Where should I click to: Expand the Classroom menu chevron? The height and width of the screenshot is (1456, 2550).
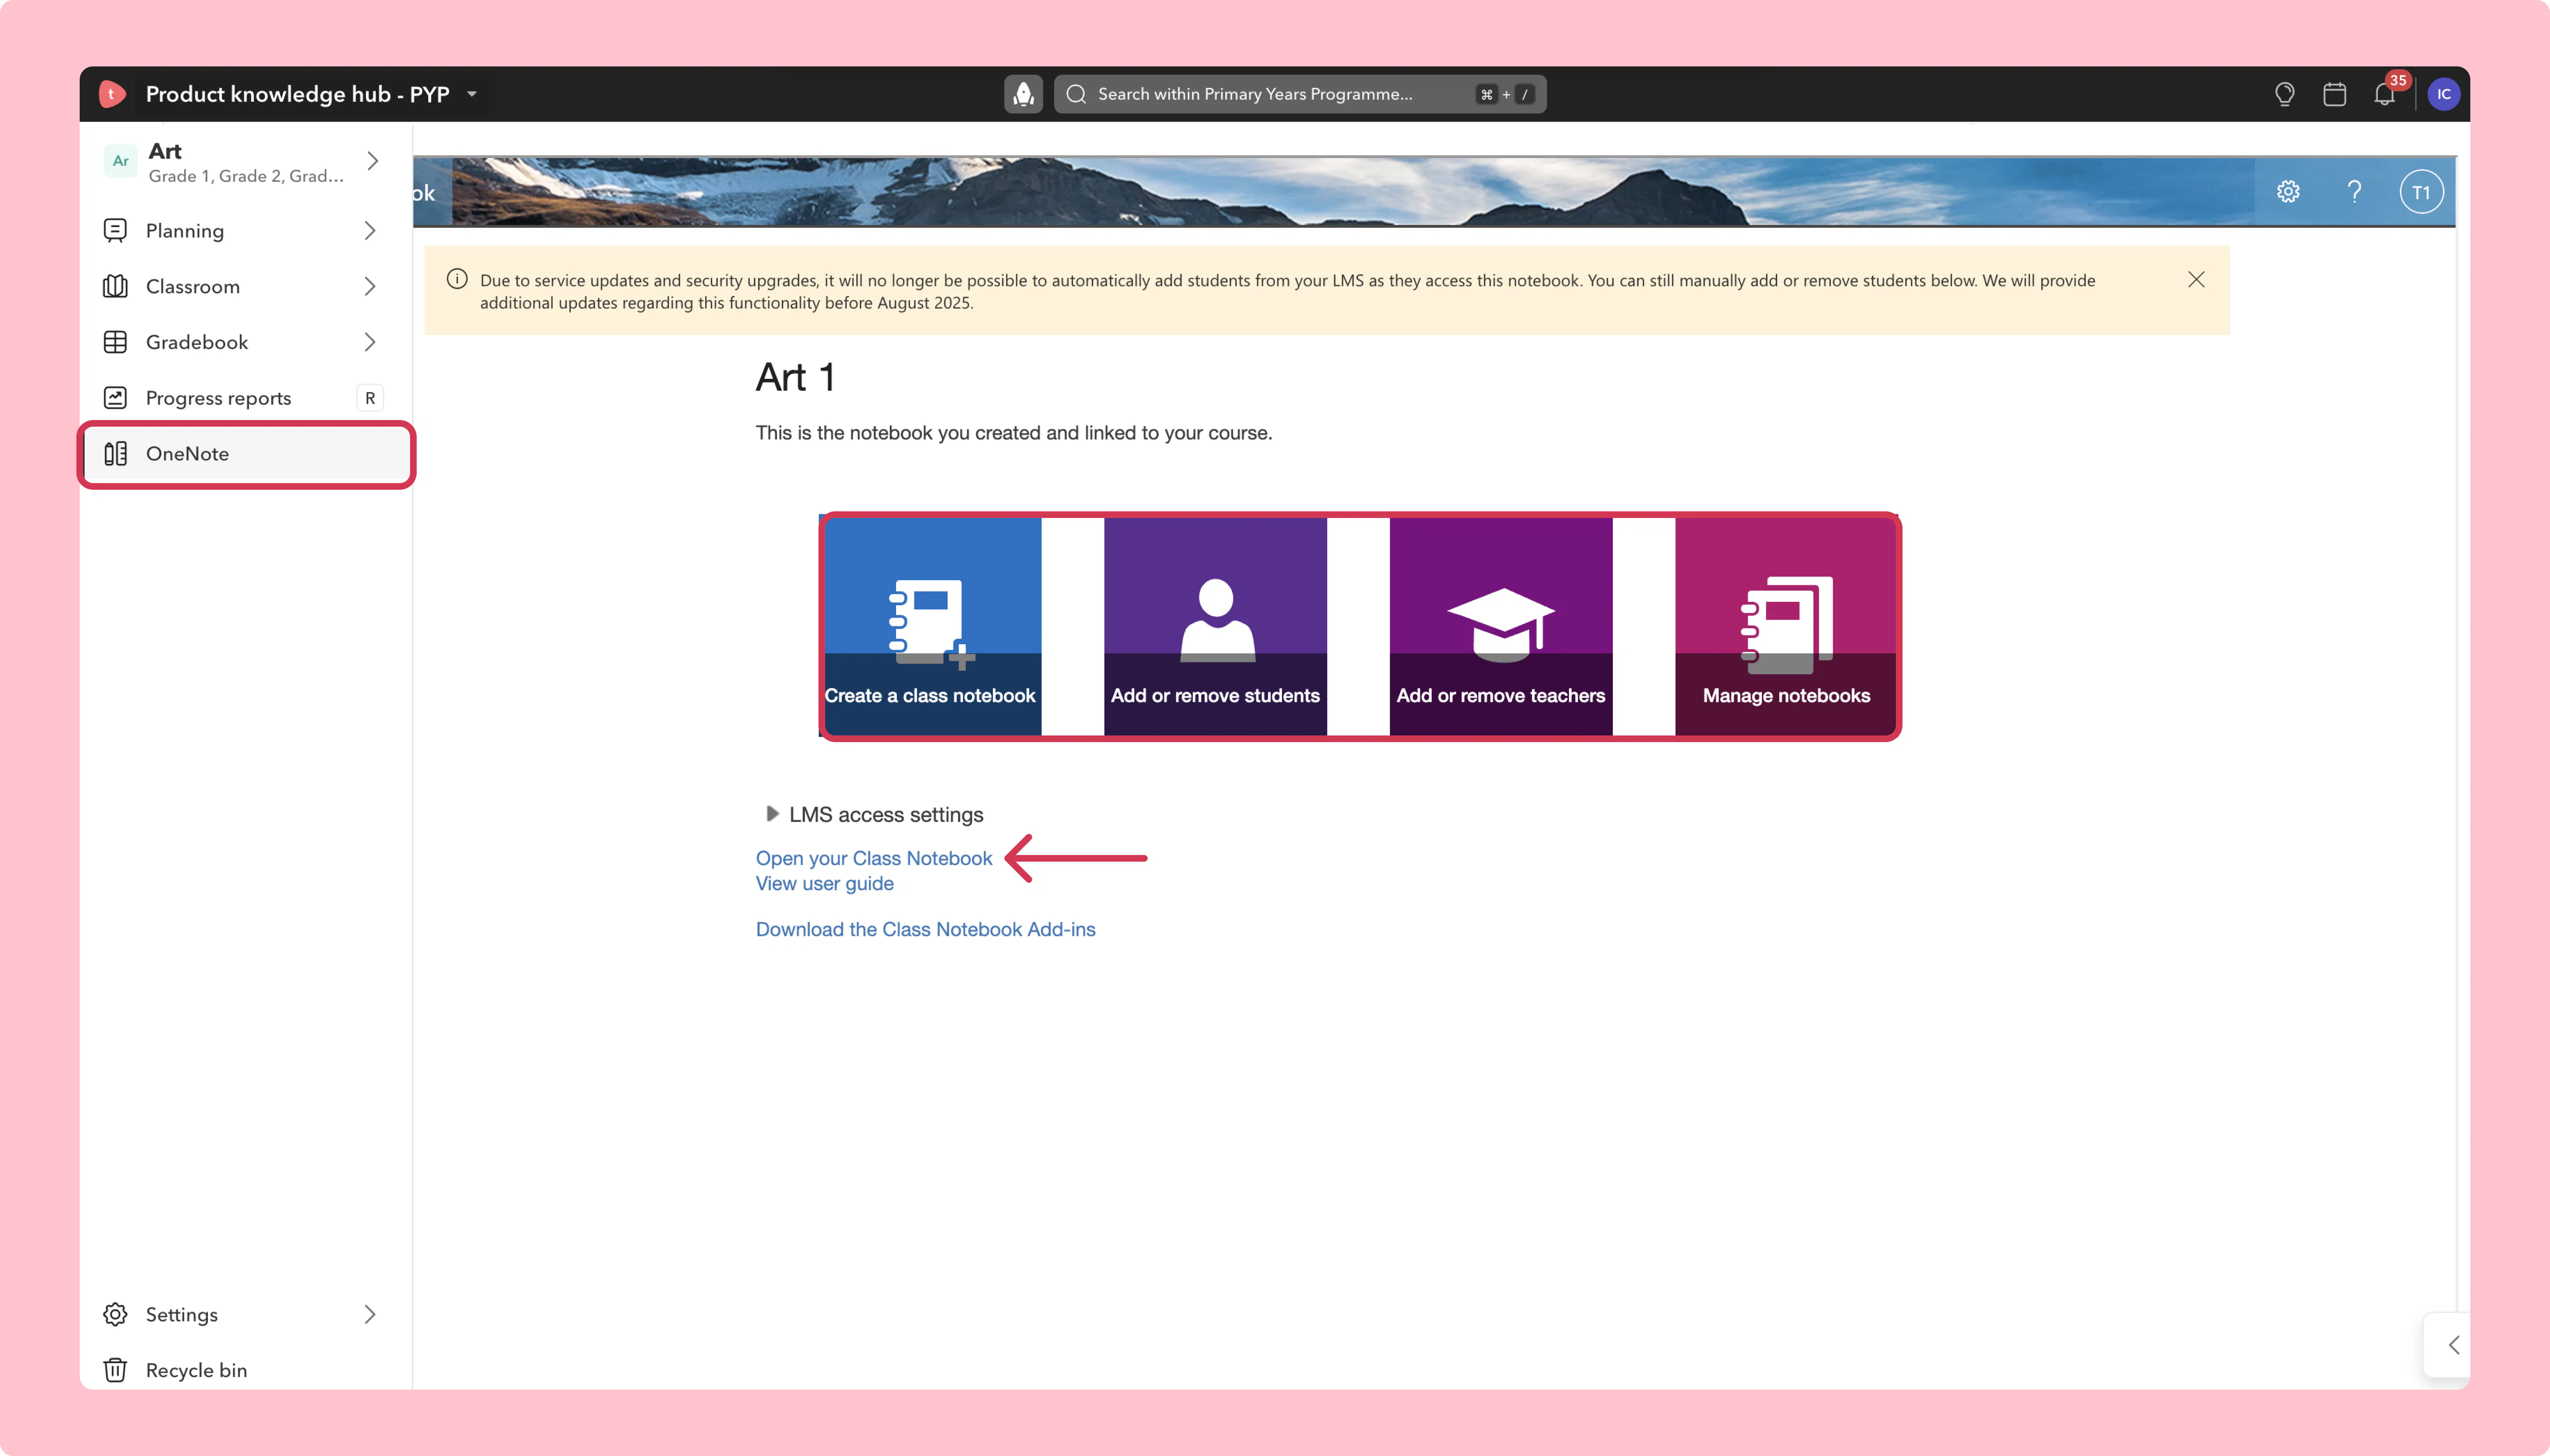point(370,287)
